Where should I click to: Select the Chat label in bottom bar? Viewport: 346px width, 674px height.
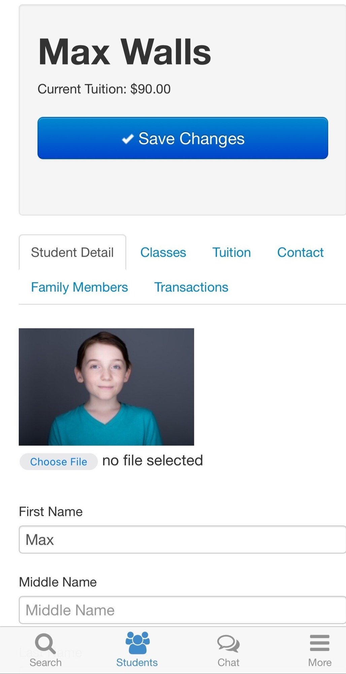coord(229,663)
